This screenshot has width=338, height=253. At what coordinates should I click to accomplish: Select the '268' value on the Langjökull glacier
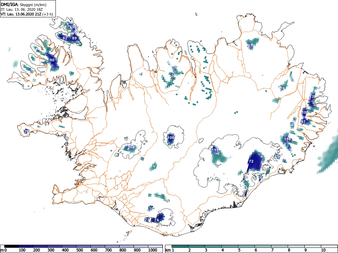pos(131,147)
